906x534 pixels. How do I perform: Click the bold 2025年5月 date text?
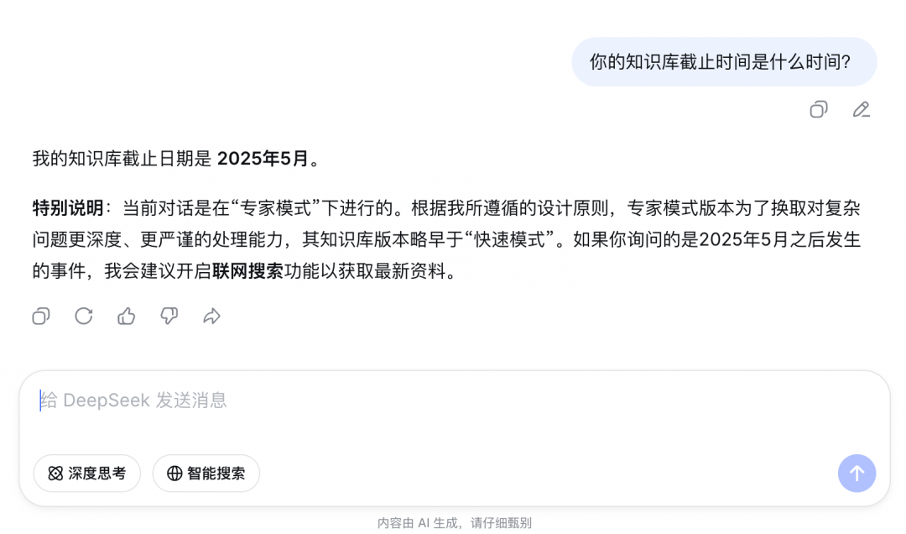pyautogui.click(x=263, y=159)
